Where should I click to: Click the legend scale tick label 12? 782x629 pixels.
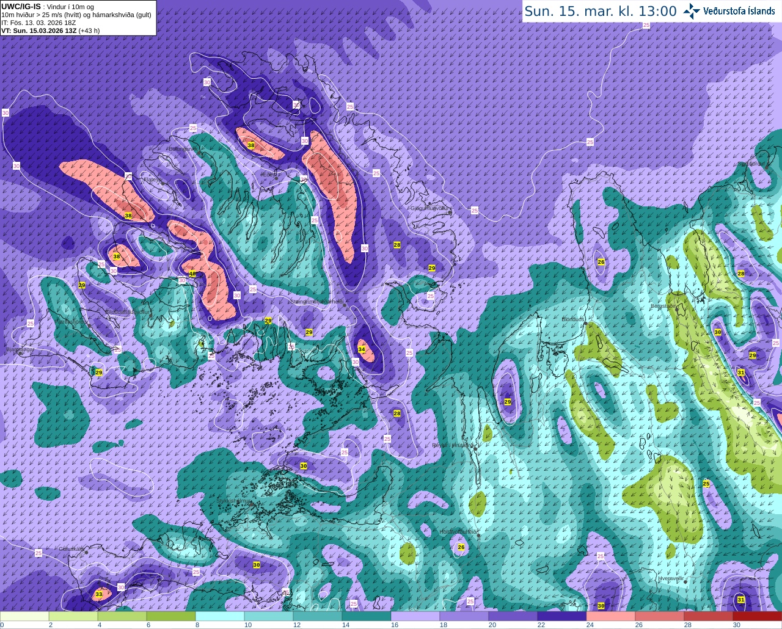coord(296,625)
